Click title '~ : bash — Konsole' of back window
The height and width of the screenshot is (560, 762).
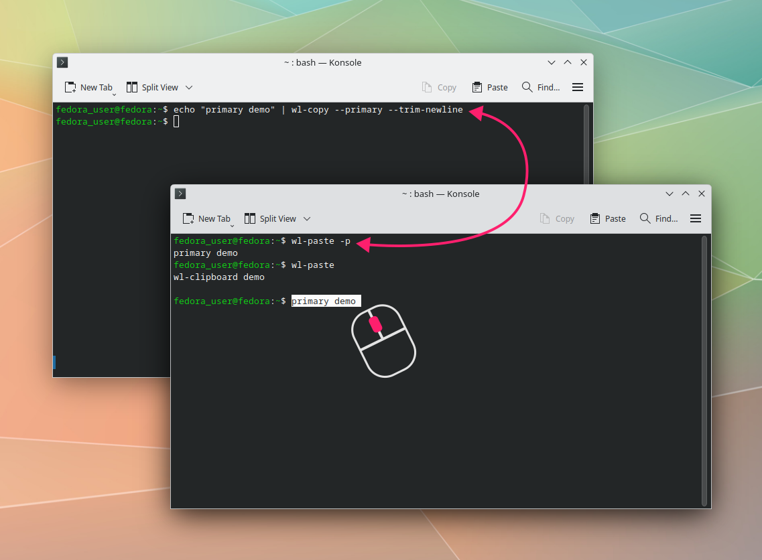tap(322, 63)
